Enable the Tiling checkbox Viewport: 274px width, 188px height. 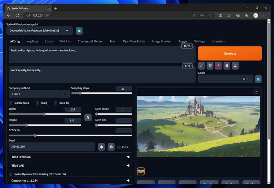[37, 103]
